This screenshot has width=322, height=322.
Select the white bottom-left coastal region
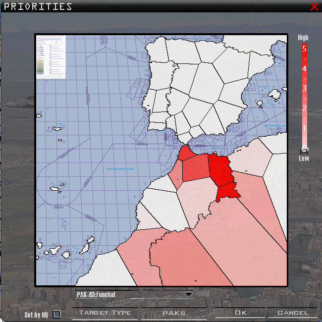pos(99,270)
